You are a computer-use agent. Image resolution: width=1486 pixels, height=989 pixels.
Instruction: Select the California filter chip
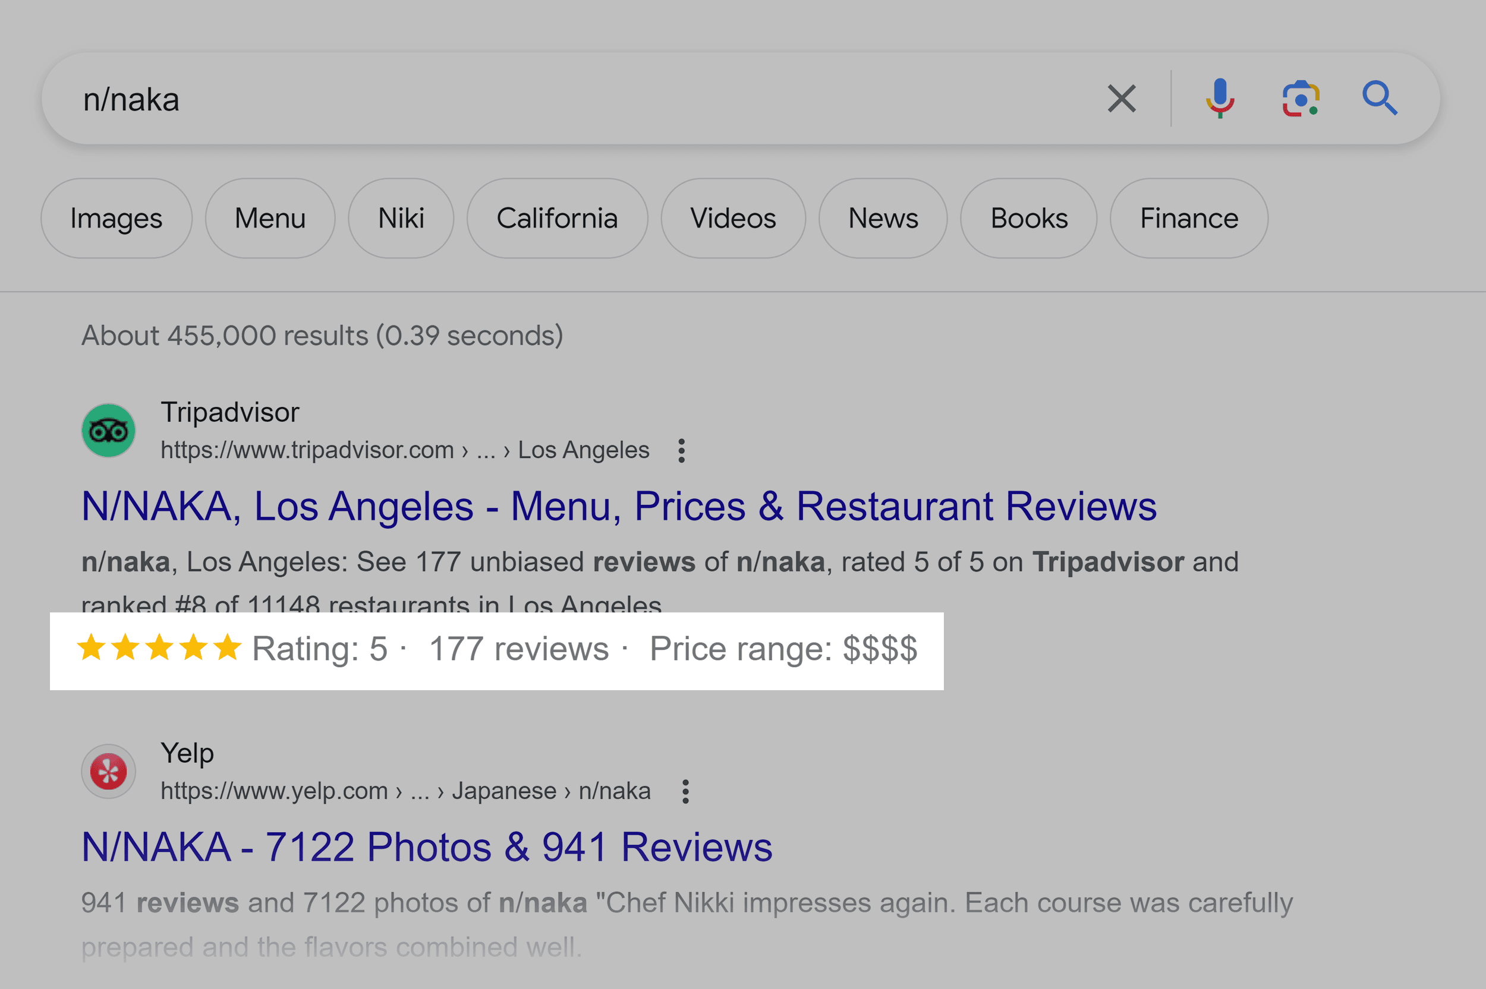tap(557, 218)
